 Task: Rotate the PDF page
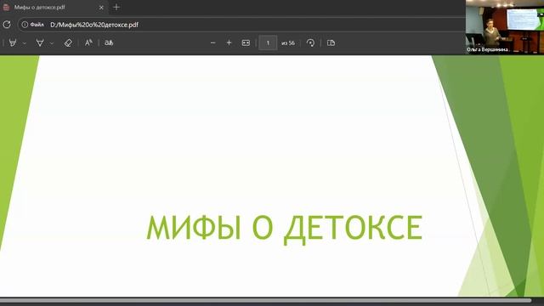point(310,42)
